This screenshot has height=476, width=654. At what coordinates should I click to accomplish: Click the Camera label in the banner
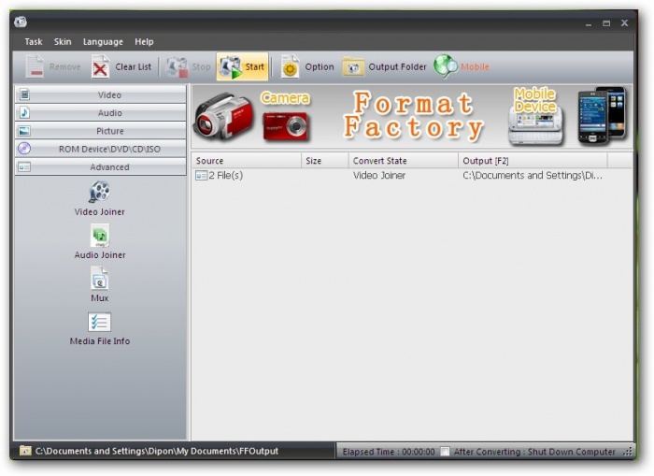point(285,97)
